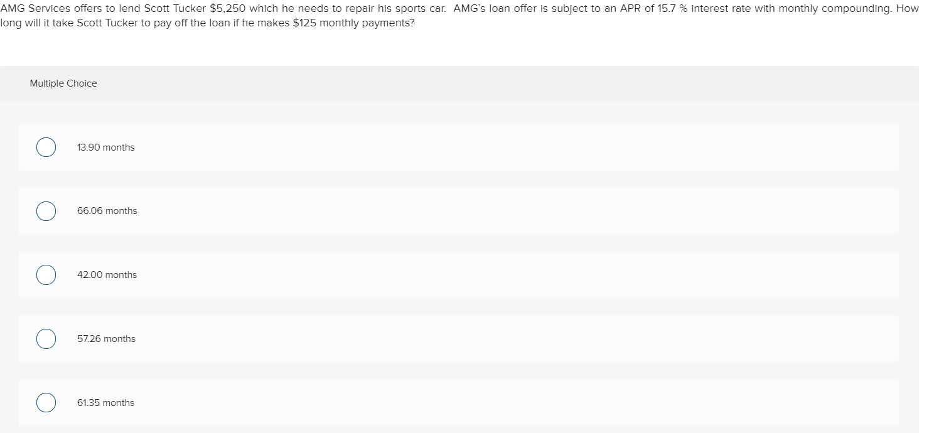Select the radio button for 13.90 months
This screenshot has width=939, height=433.
point(46,147)
